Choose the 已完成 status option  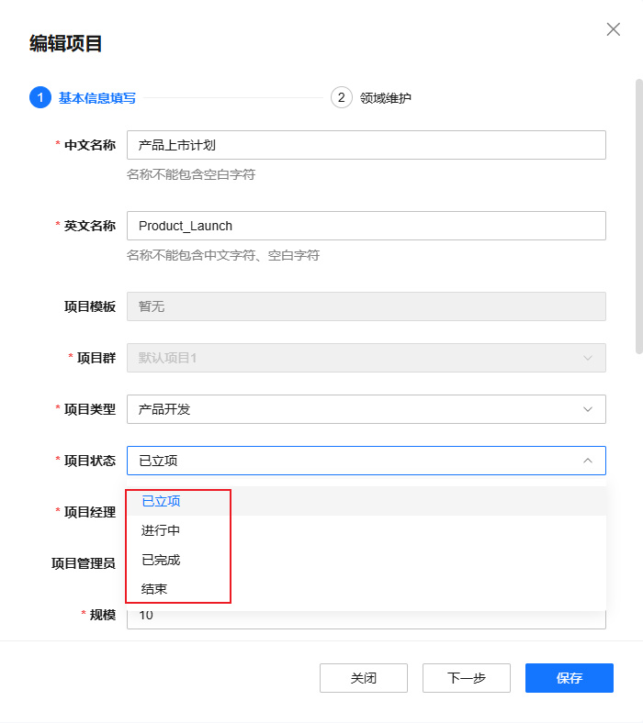366,560
